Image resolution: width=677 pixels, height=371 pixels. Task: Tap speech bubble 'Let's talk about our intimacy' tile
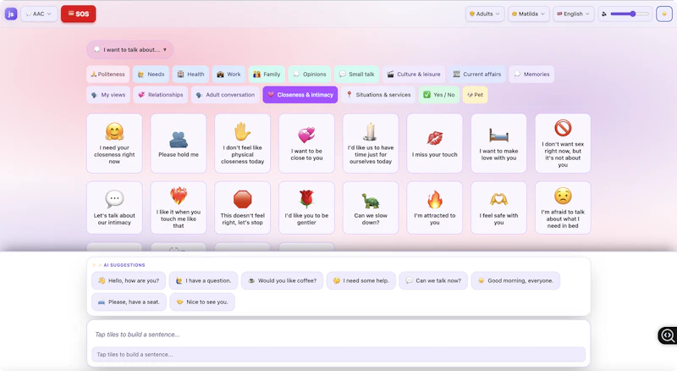tap(114, 208)
